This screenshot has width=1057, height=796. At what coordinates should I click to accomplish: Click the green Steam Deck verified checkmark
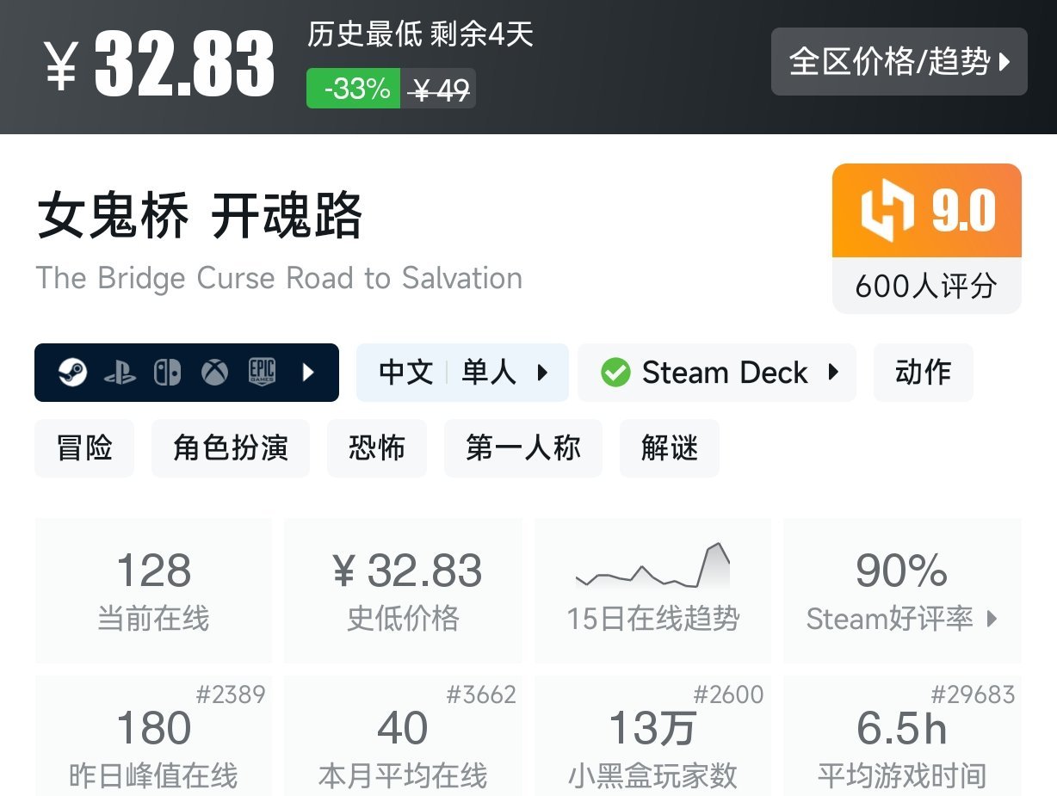(x=615, y=372)
